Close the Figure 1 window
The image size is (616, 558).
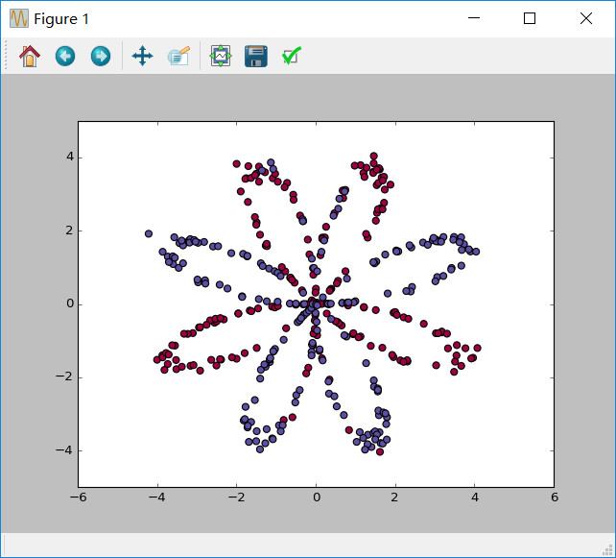(585, 18)
